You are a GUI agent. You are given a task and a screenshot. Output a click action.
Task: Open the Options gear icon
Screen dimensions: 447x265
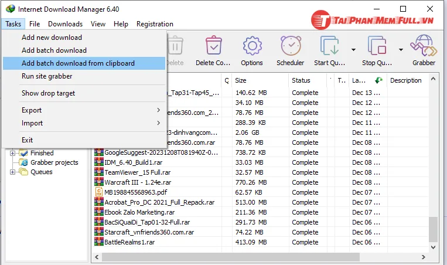pos(252,45)
